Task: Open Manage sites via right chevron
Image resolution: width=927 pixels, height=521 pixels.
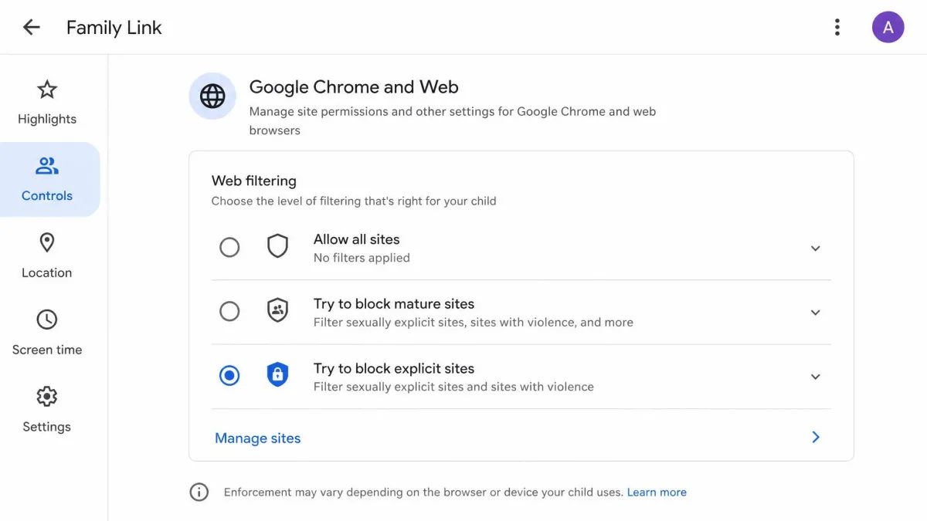Action: [x=816, y=437]
